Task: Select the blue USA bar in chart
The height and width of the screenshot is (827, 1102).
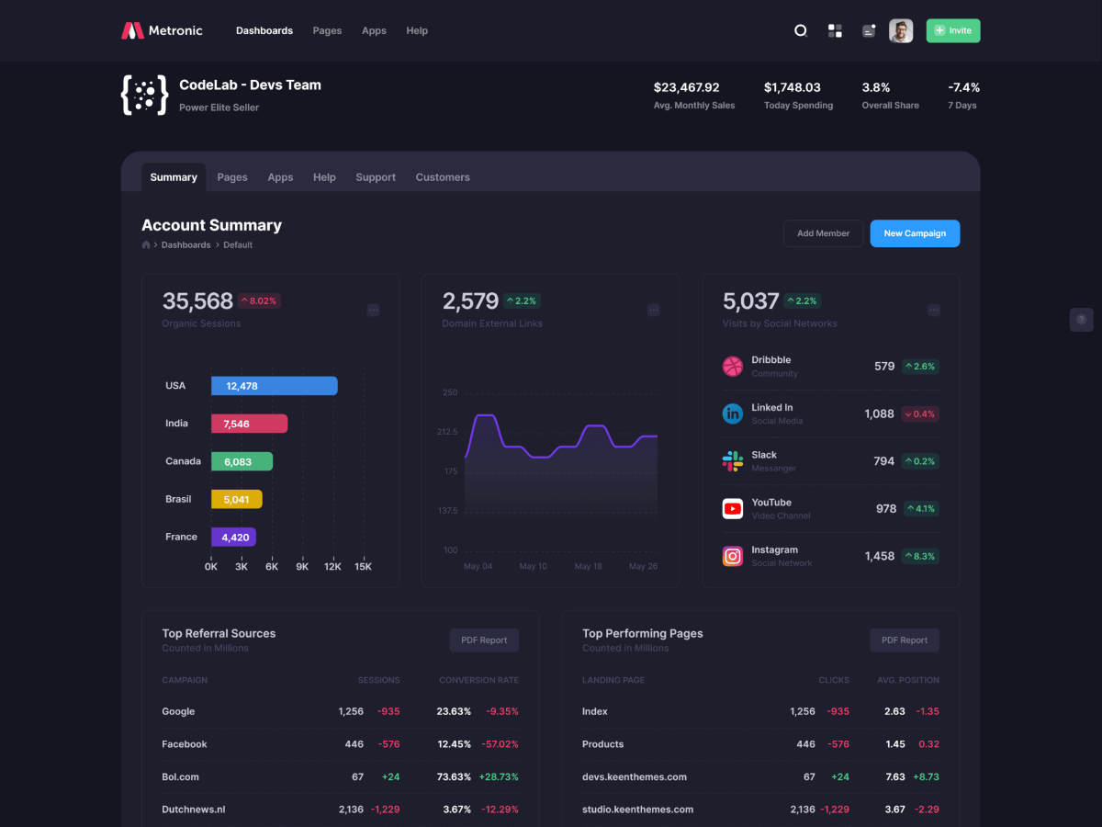Action: point(274,386)
